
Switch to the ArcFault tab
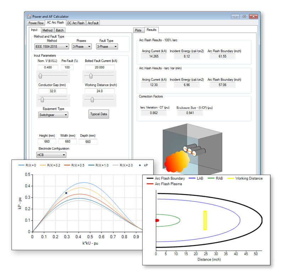93,22
